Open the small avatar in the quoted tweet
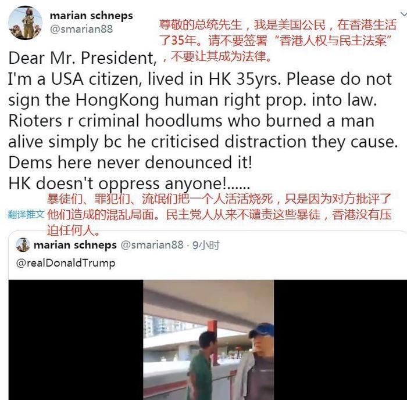This screenshot has height=400, width=407. click(x=23, y=245)
